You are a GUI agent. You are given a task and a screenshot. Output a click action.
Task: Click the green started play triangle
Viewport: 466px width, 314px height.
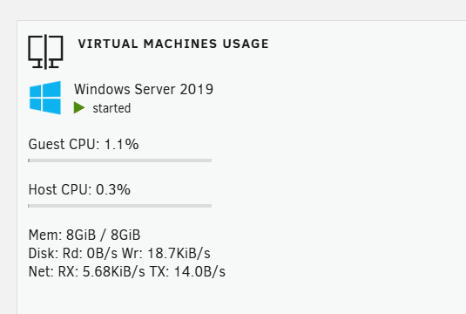pyautogui.click(x=79, y=108)
